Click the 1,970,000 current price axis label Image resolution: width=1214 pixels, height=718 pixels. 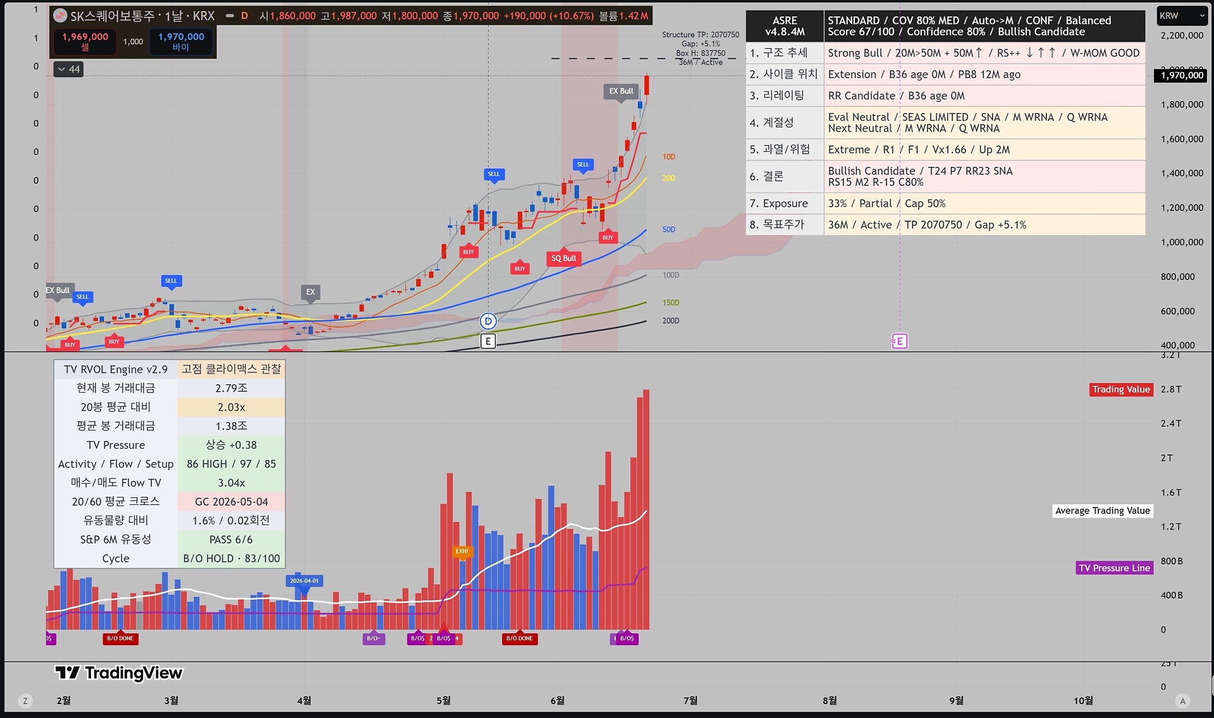tap(1182, 76)
